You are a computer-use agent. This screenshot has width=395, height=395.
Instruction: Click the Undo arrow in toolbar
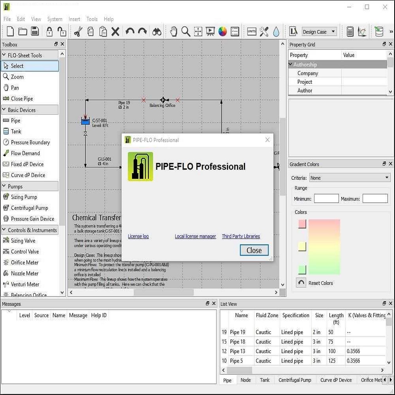(130, 32)
